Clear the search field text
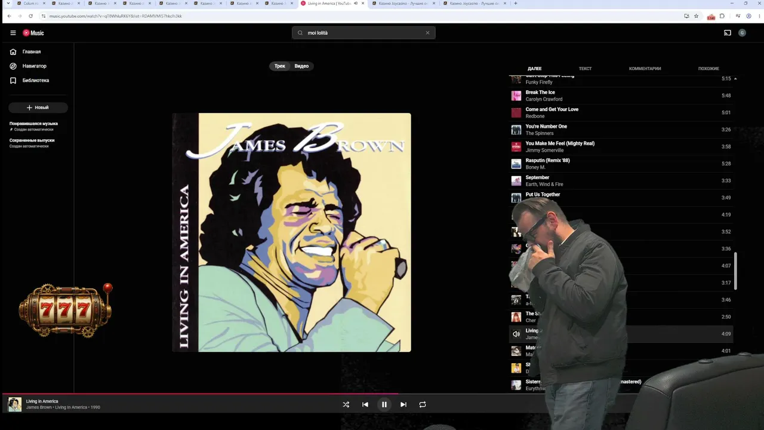The width and height of the screenshot is (764, 430). [x=427, y=33]
